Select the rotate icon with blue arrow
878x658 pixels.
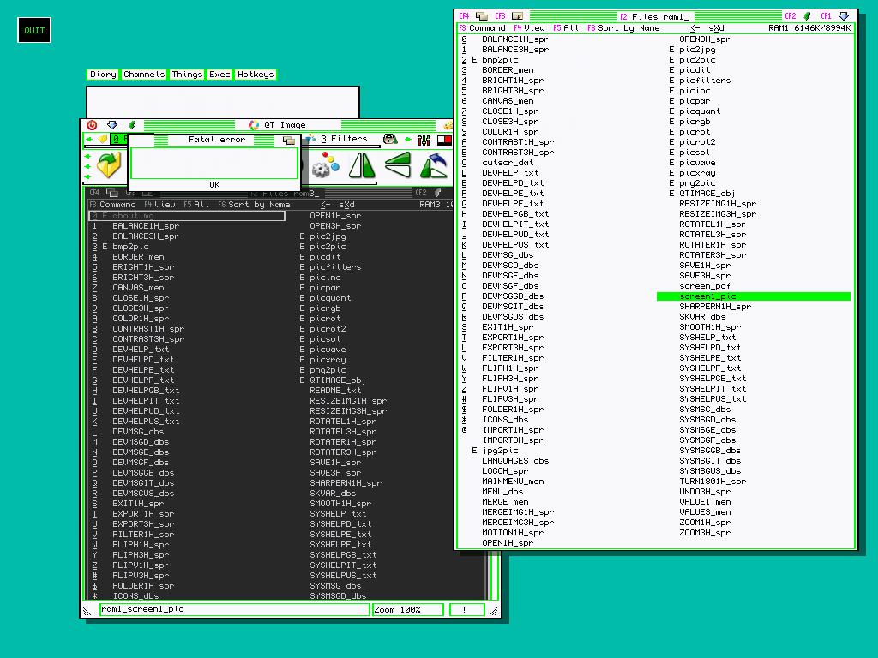[434, 165]
